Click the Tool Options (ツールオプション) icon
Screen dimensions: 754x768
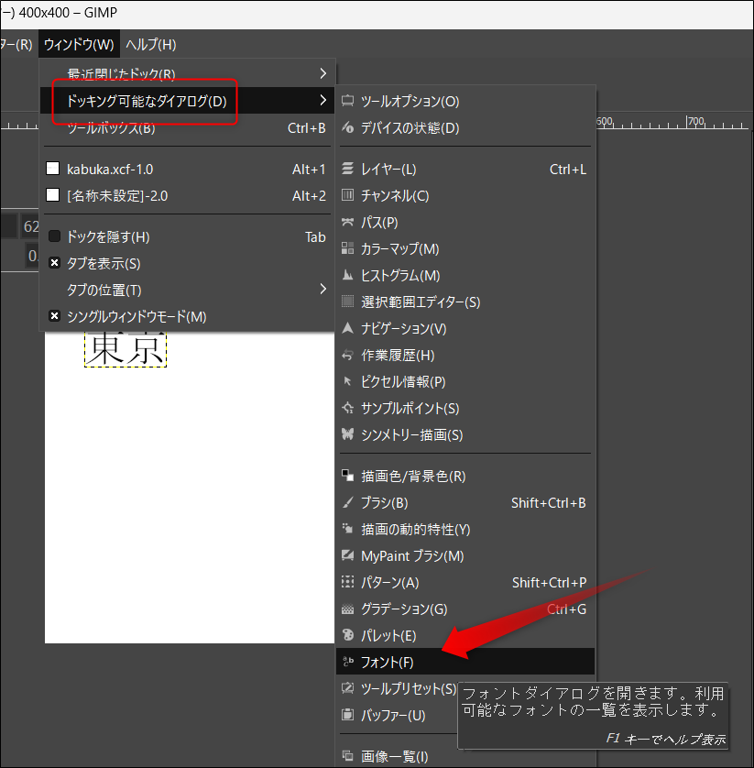(x=347, y=101)
